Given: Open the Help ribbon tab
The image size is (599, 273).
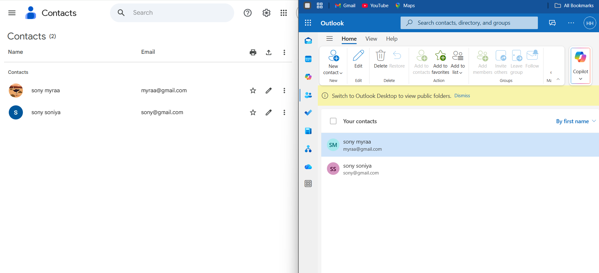Looking at the screenshot, I should (x=392, y=39).
